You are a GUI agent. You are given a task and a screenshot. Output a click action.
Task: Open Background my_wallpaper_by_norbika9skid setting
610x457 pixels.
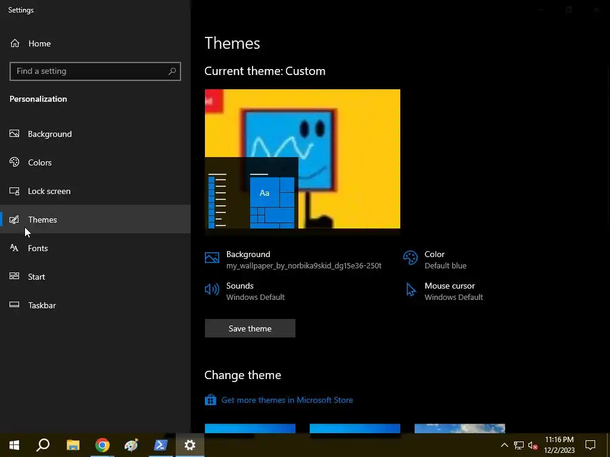click(x=293, y=259)
